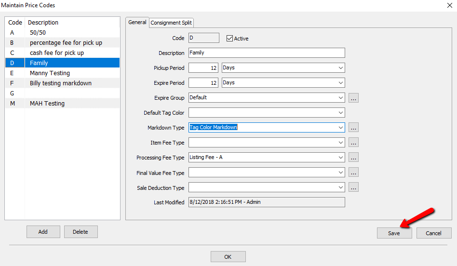Select the row 'Billy testing markdown'

[62, 83]
